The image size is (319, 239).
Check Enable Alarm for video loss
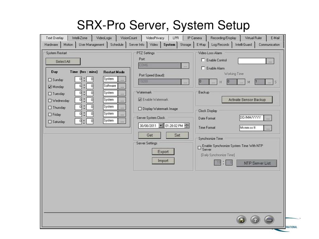click(203, 68)
